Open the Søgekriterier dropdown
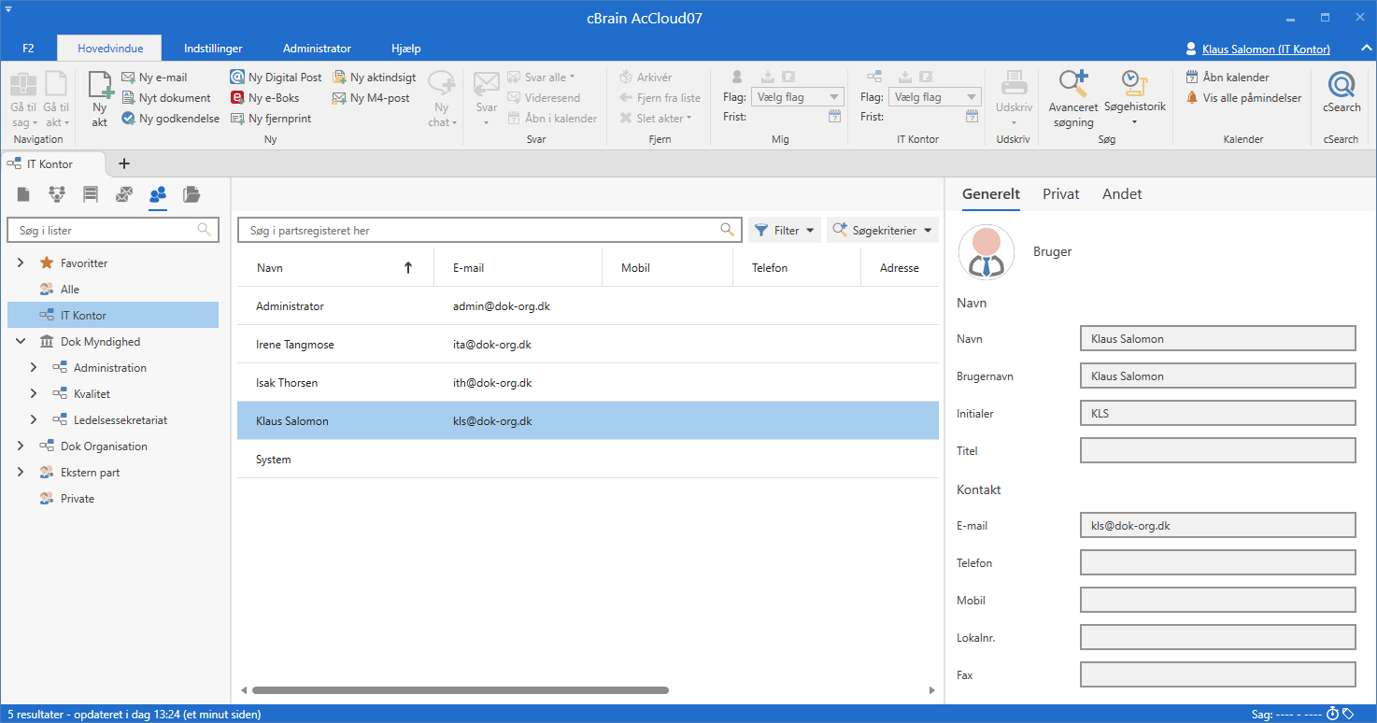The image size is (1377, 723). tap(883, 230)
